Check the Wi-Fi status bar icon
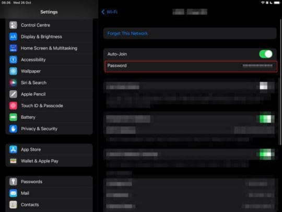282x212 pixels. point(263,3)
